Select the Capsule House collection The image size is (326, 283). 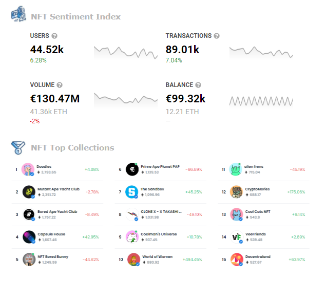click(x=51, y=234)
